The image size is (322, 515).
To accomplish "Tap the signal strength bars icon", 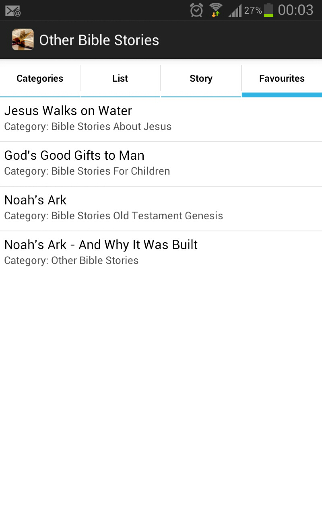I will pos(235,10).
